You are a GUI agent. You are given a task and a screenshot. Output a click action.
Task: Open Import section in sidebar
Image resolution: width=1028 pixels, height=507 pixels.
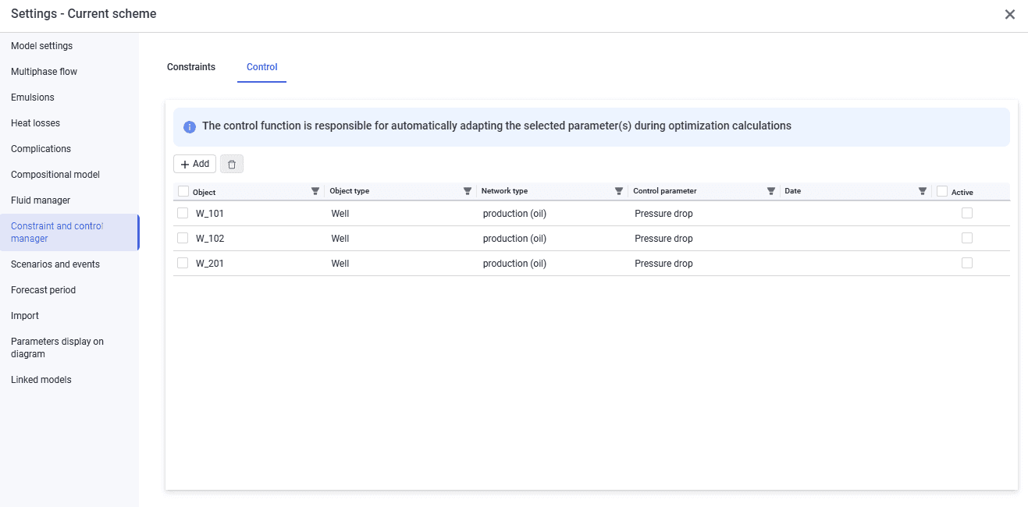69,316
